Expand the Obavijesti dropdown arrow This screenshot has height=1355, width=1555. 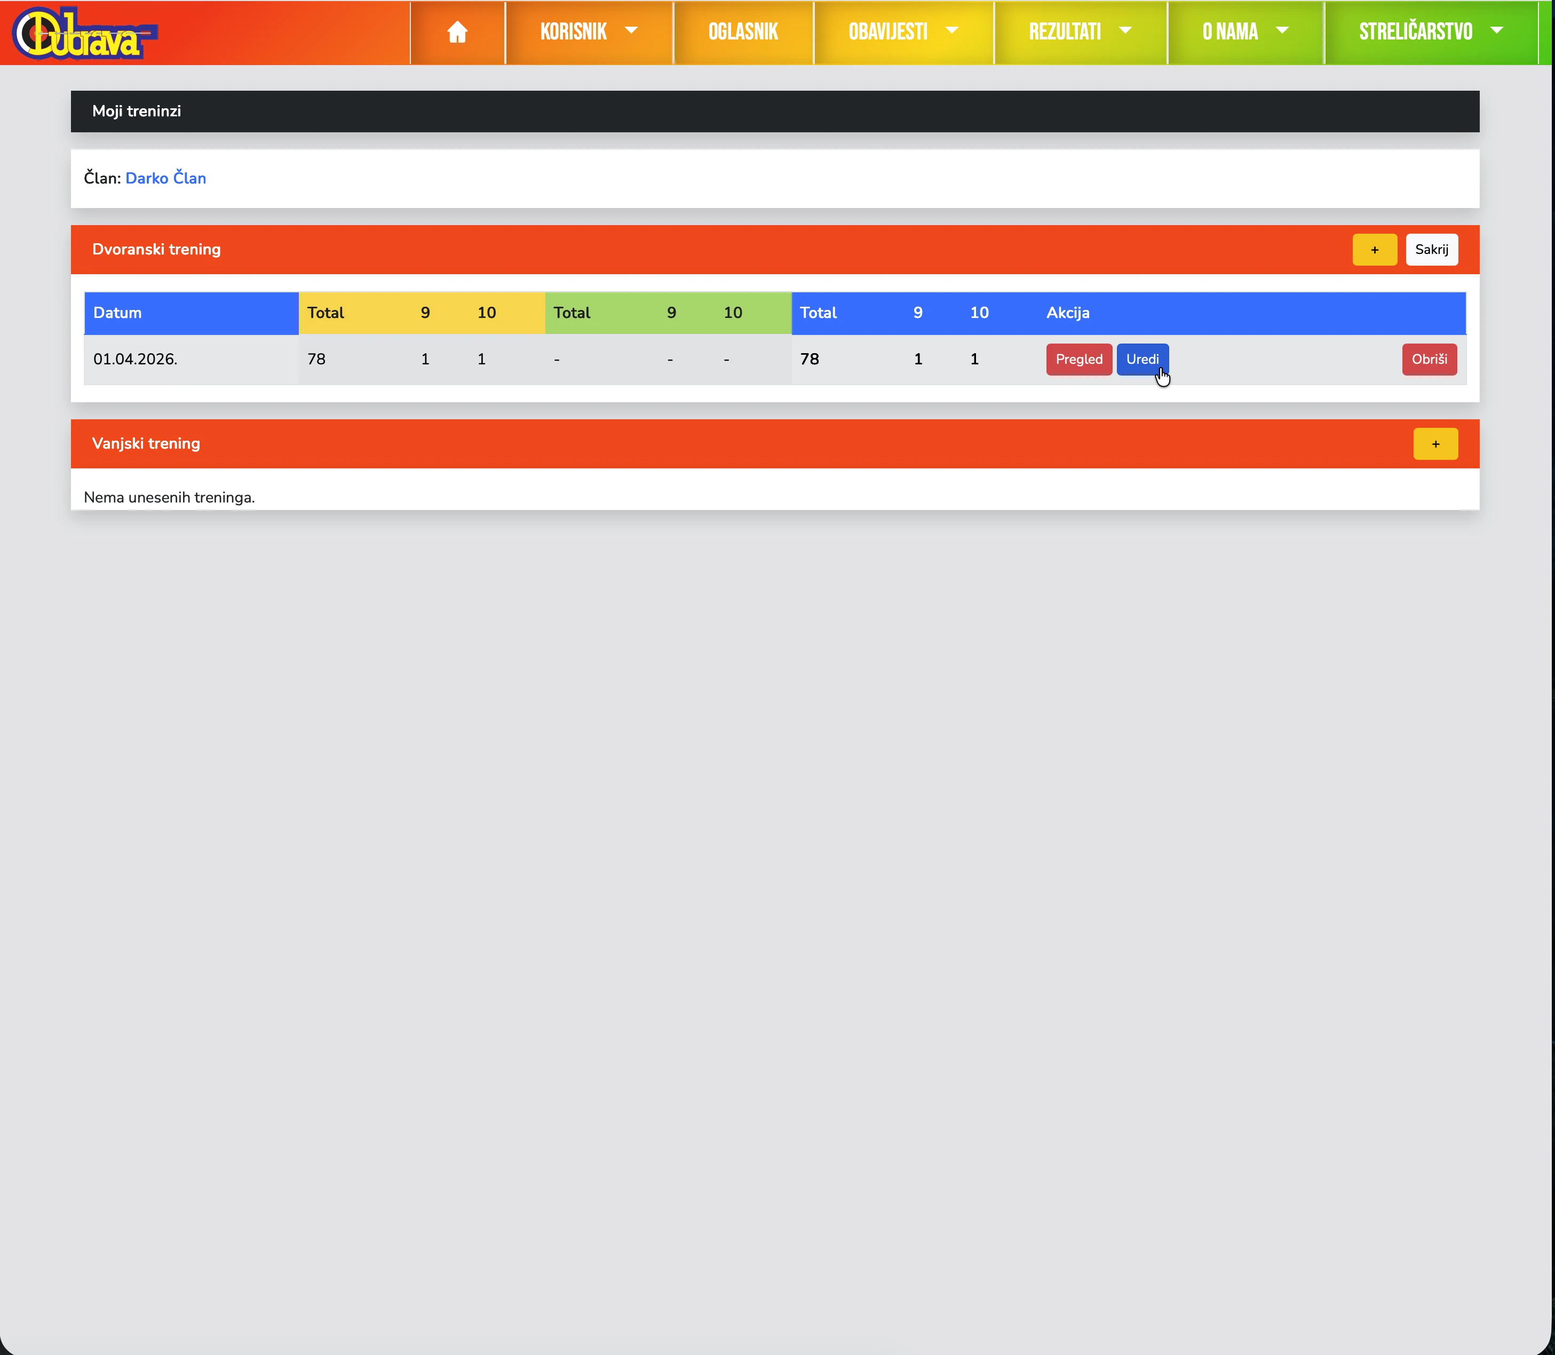[951, 31]
